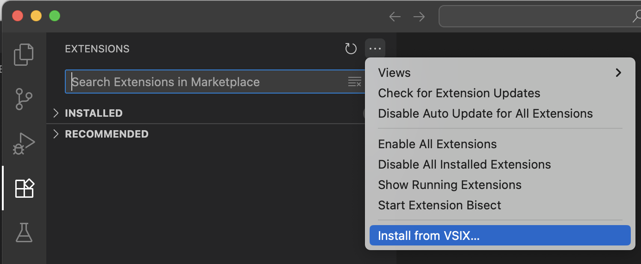Viewport: 641px width, 264px height.
Task: Refresh the extensions list
Action: tap(351, 49)
